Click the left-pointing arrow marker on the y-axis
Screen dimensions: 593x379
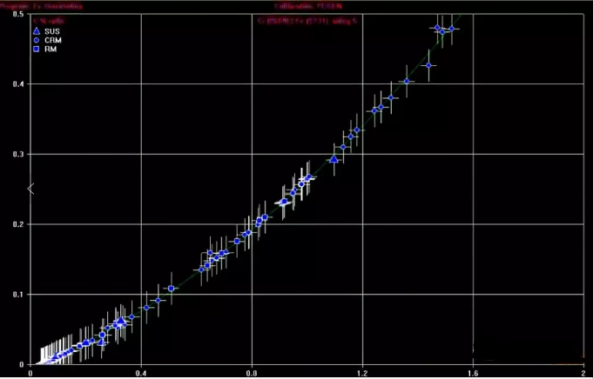[31, 188]
